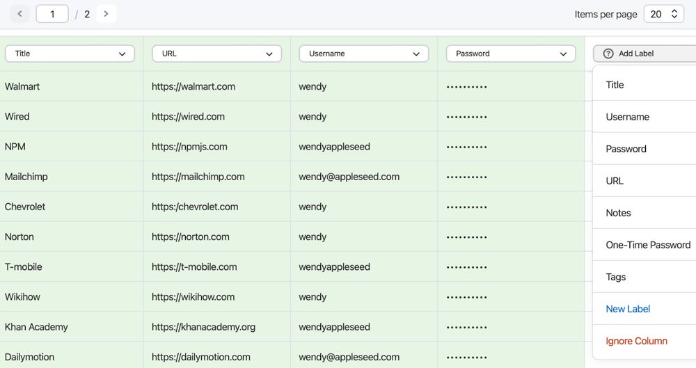Choose One-Time Password from the menu
Viewport: 696px width, 368px height.
[x=648, y=245]
